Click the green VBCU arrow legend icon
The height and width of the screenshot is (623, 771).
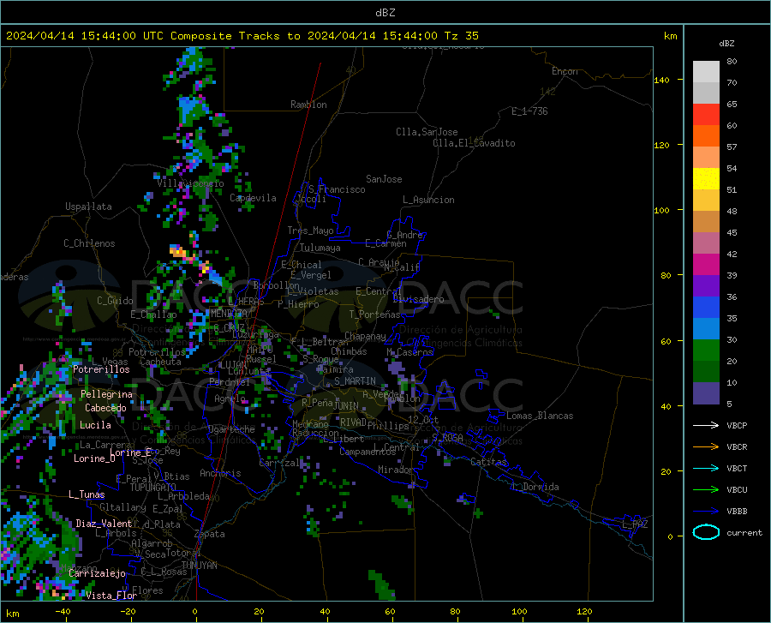click(x=706, y=490)
